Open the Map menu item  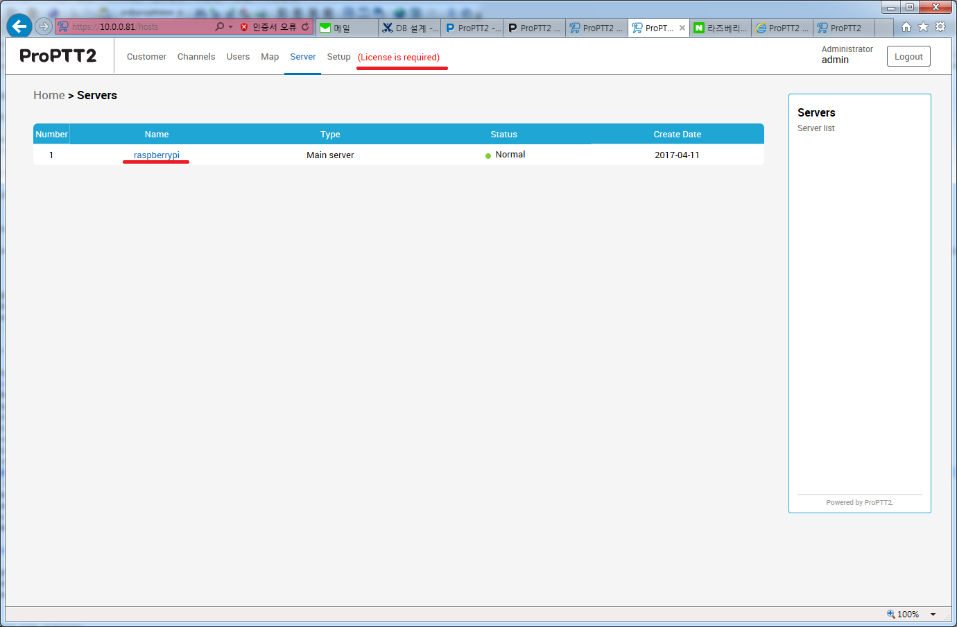tap(270, 57)
